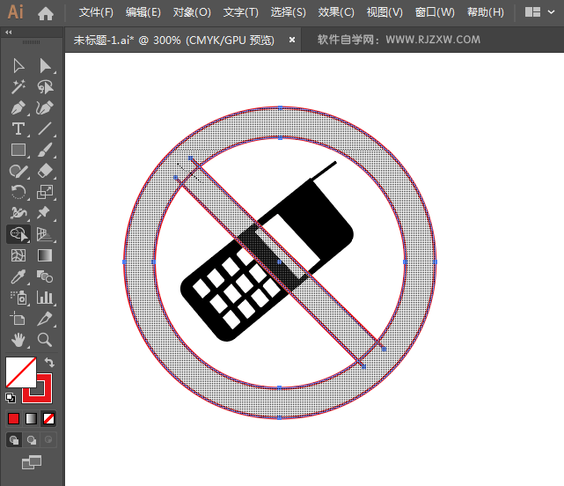Choose the Zoom magnifier tool

tap(45, 340)
